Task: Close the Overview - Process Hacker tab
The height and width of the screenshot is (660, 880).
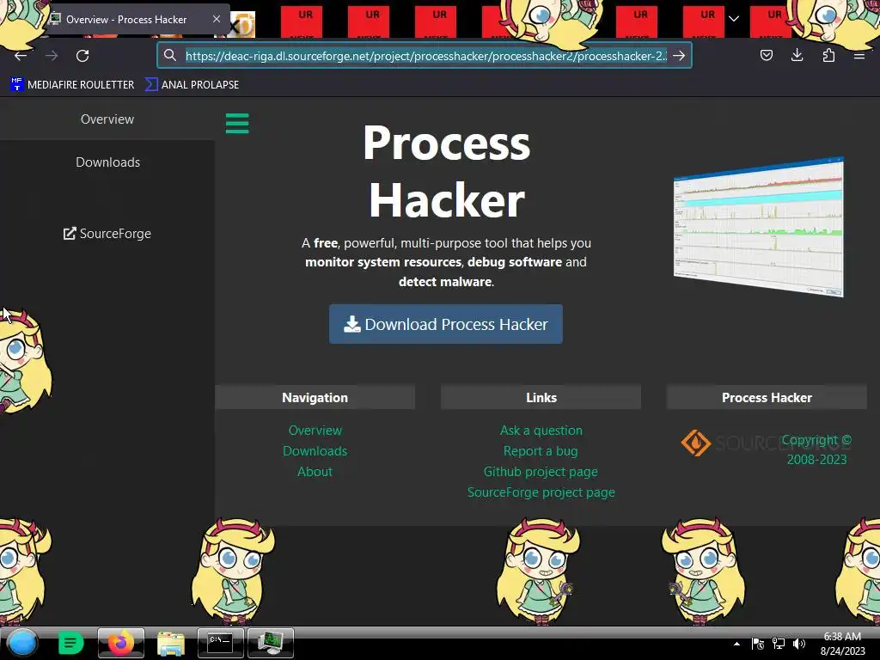Action: 217,19
